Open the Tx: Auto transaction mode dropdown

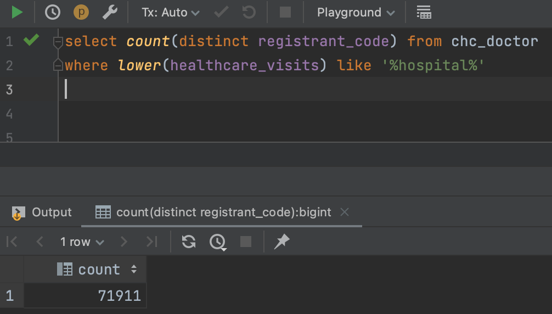pyautogui.click(x=171, y=13)
